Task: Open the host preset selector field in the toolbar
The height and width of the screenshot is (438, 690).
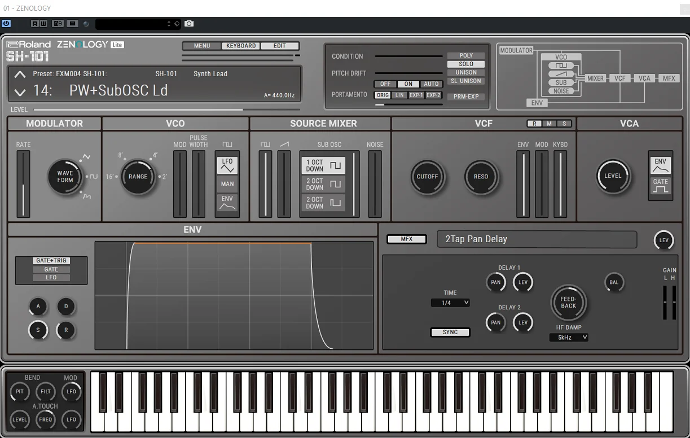Action: coord(138,24)
